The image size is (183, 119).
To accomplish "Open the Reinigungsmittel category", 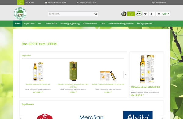I will [x=145, y=23].
